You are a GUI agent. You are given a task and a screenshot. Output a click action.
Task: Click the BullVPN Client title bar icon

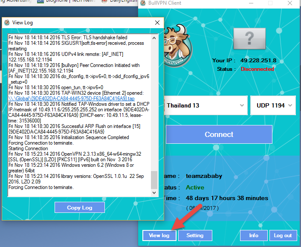tap(143, 3)
